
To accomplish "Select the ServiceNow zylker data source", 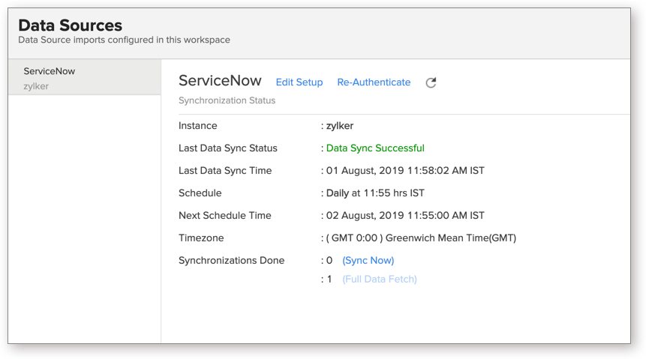I will tap(85, 77).
